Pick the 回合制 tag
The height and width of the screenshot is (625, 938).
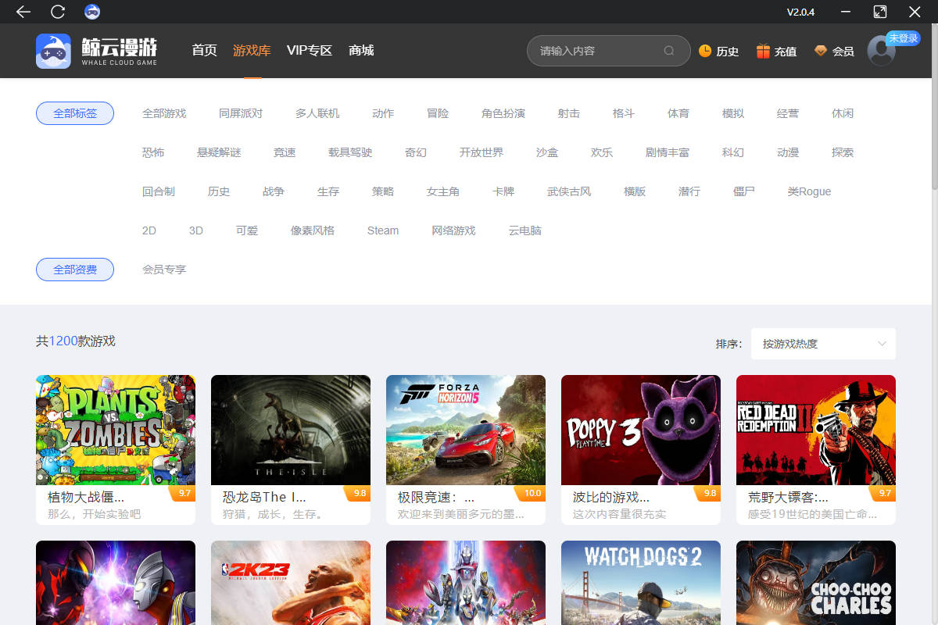pos(159,191)
